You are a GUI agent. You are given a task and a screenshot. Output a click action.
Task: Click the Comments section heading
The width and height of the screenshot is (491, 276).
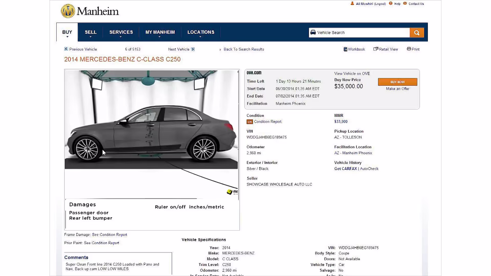click(76, 258)
